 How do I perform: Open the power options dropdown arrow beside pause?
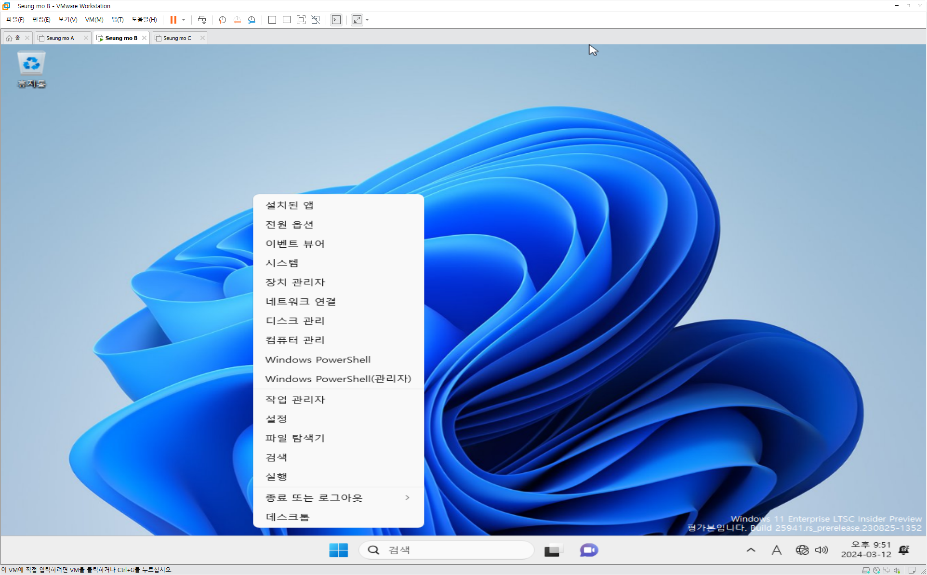(184, 20)
